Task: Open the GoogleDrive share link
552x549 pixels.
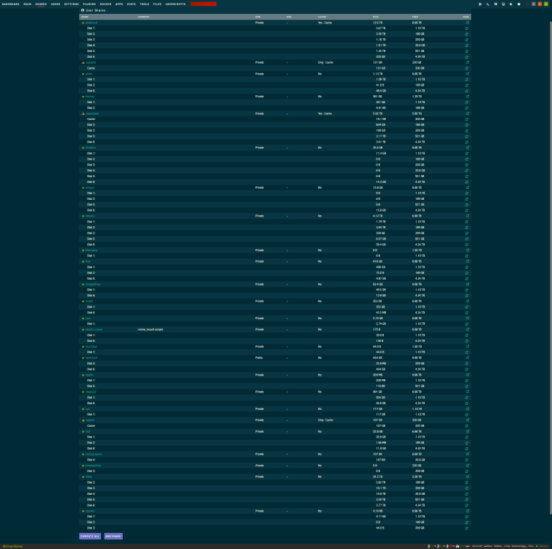Action: click(x=93, y=284)
